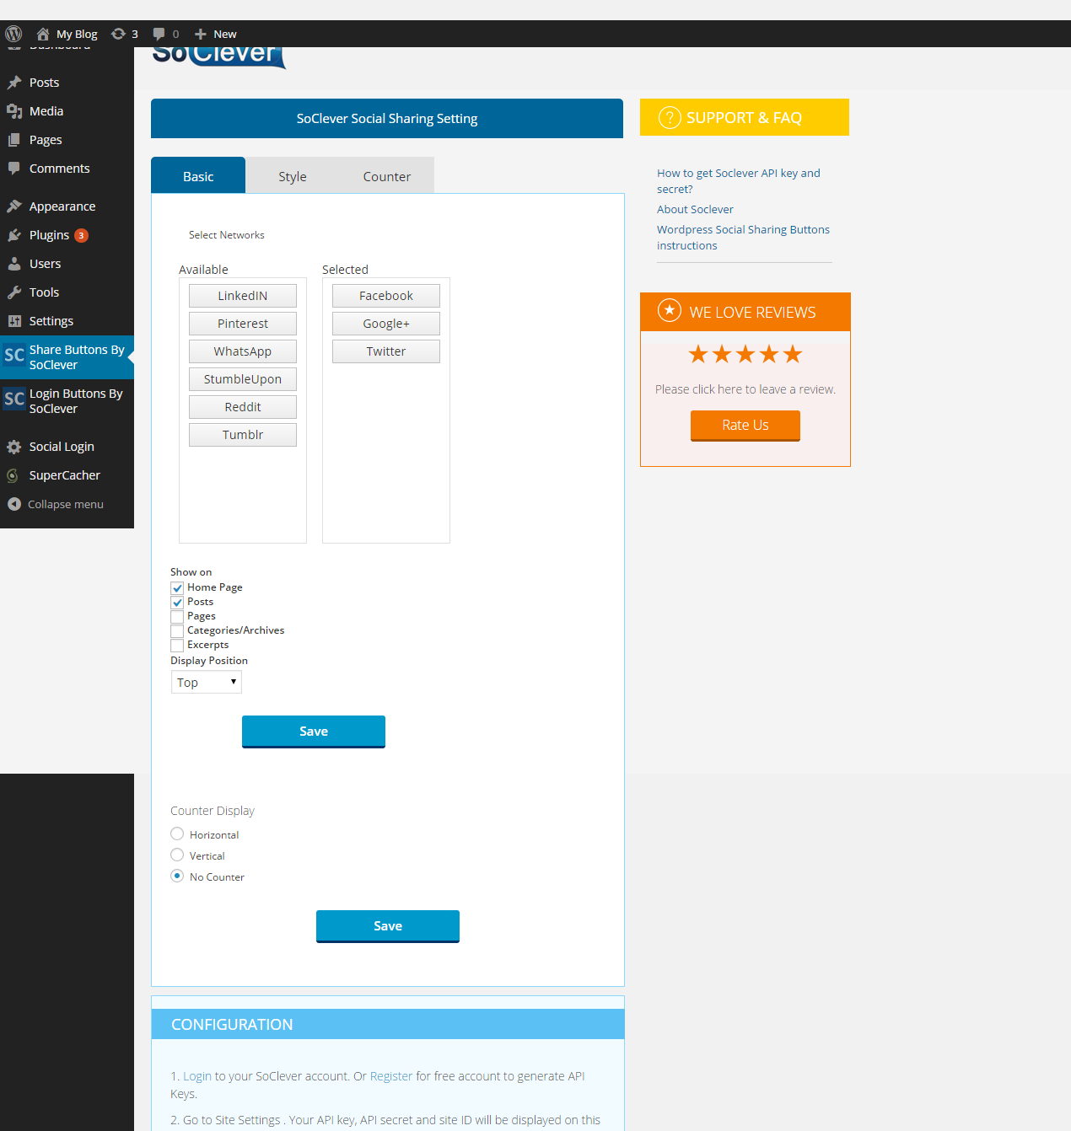
Task: Click the Plugins update count badge
Action: [81, 235]
